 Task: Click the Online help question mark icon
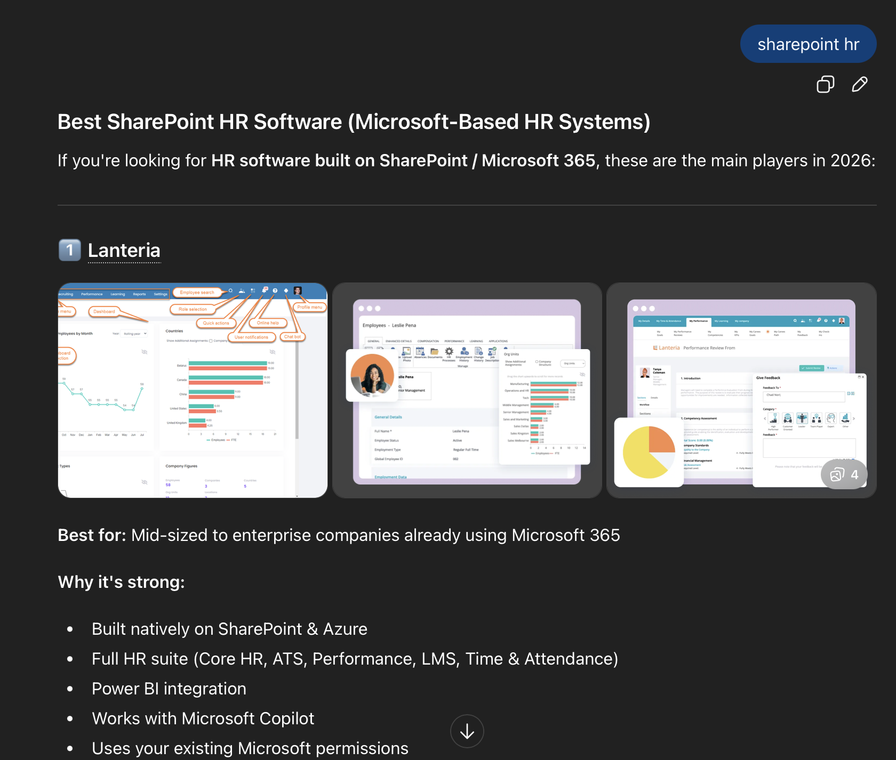click(x=275, y=291)
